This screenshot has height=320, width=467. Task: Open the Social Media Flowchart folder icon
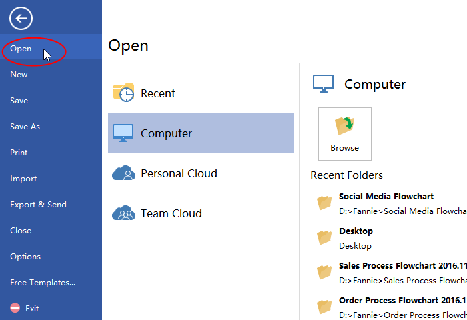(324, 203)
